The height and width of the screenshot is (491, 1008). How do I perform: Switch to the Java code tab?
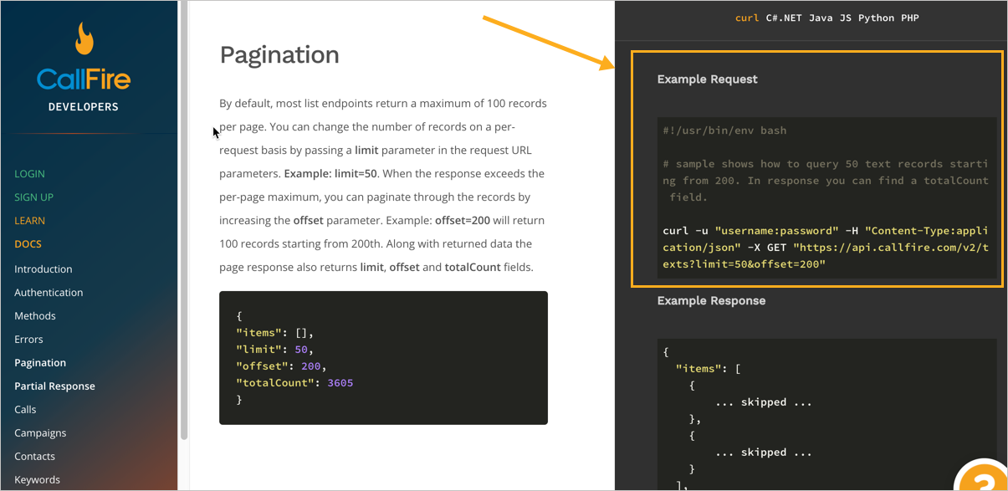pyautogui.click(x=821, y=18)
